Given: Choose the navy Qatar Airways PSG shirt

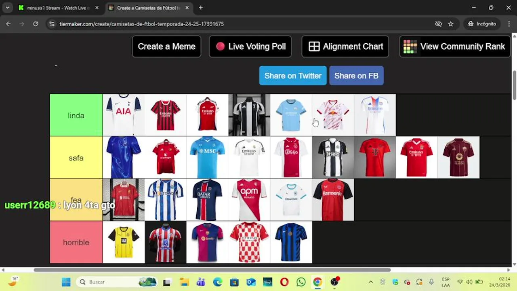Looking at the screenshot, I should 207,200.
